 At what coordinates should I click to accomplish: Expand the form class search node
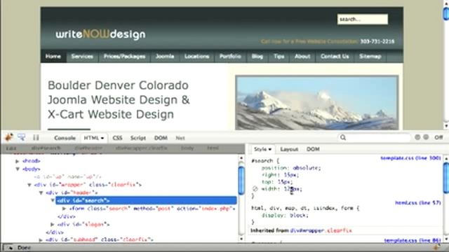pyautogui.click(x=64, y=209)
